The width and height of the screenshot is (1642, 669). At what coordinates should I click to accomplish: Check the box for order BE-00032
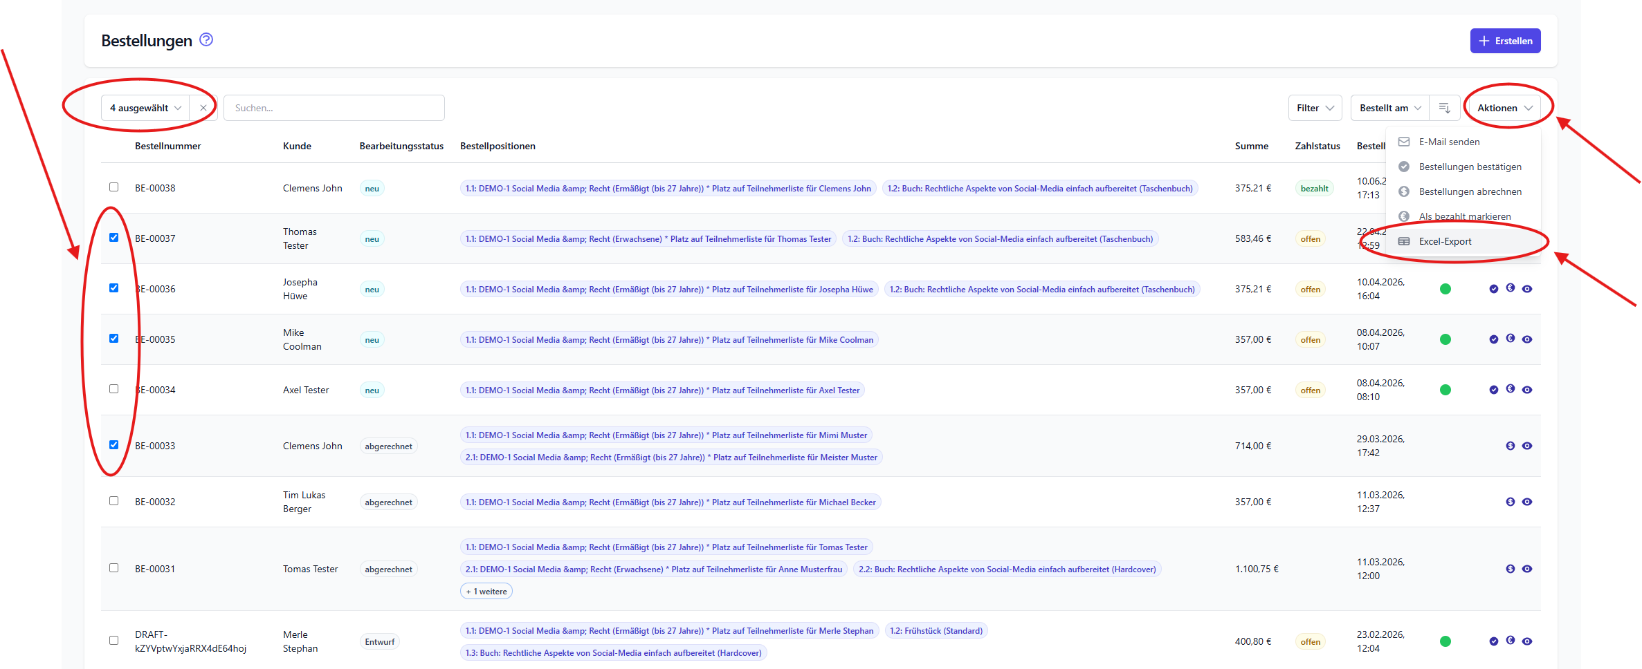click(114, 501)
